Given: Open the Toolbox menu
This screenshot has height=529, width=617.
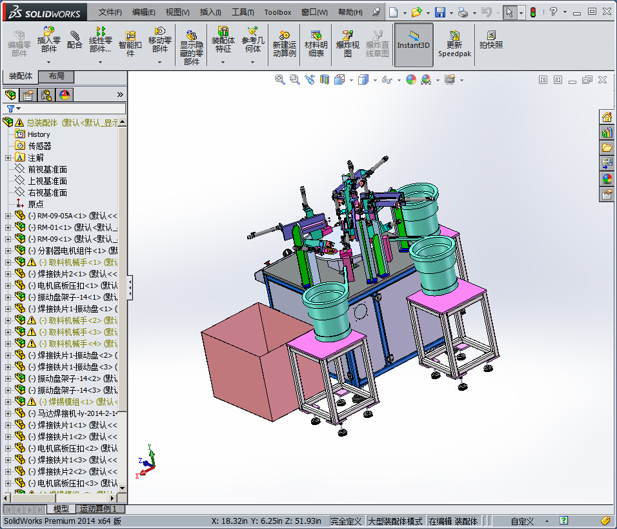Looking at the screenshot, I should pos(278,12).
